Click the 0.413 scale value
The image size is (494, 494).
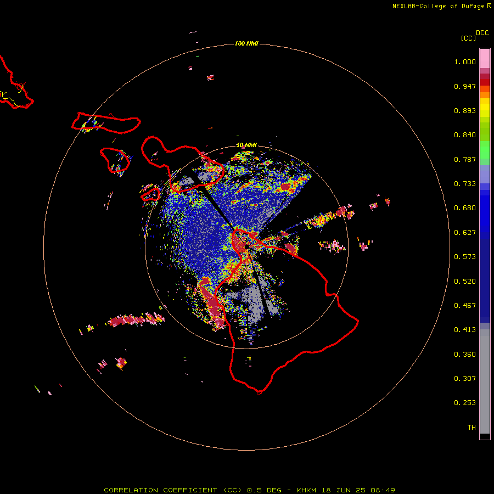[x=465, y=330]
